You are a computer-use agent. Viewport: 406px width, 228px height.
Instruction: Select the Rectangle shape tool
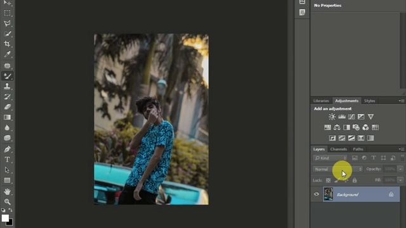click(x=7, y=180)
